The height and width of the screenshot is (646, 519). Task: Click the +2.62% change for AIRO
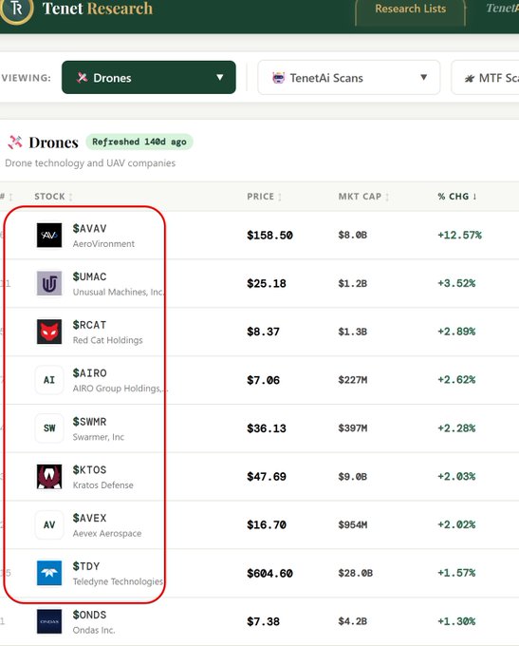pos(456,380)
